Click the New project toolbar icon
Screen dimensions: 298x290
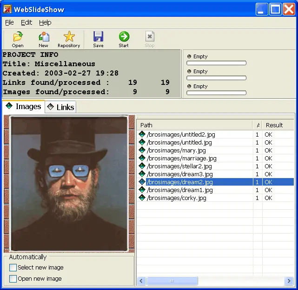point(43,37)
